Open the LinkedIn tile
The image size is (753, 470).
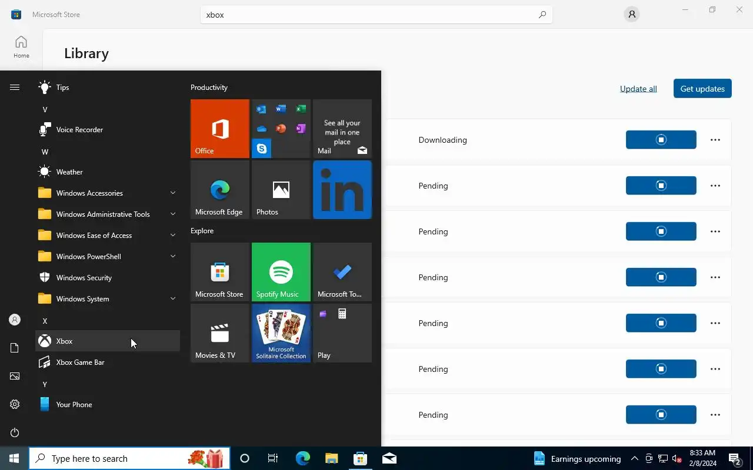tap(342, 190)
